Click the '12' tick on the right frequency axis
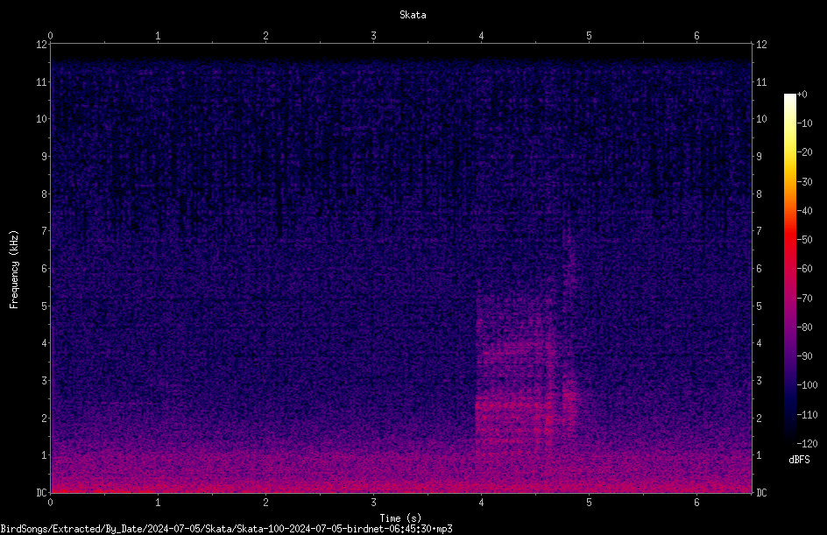The width and height of the screenshot is (827, 535). click(761, 45)
